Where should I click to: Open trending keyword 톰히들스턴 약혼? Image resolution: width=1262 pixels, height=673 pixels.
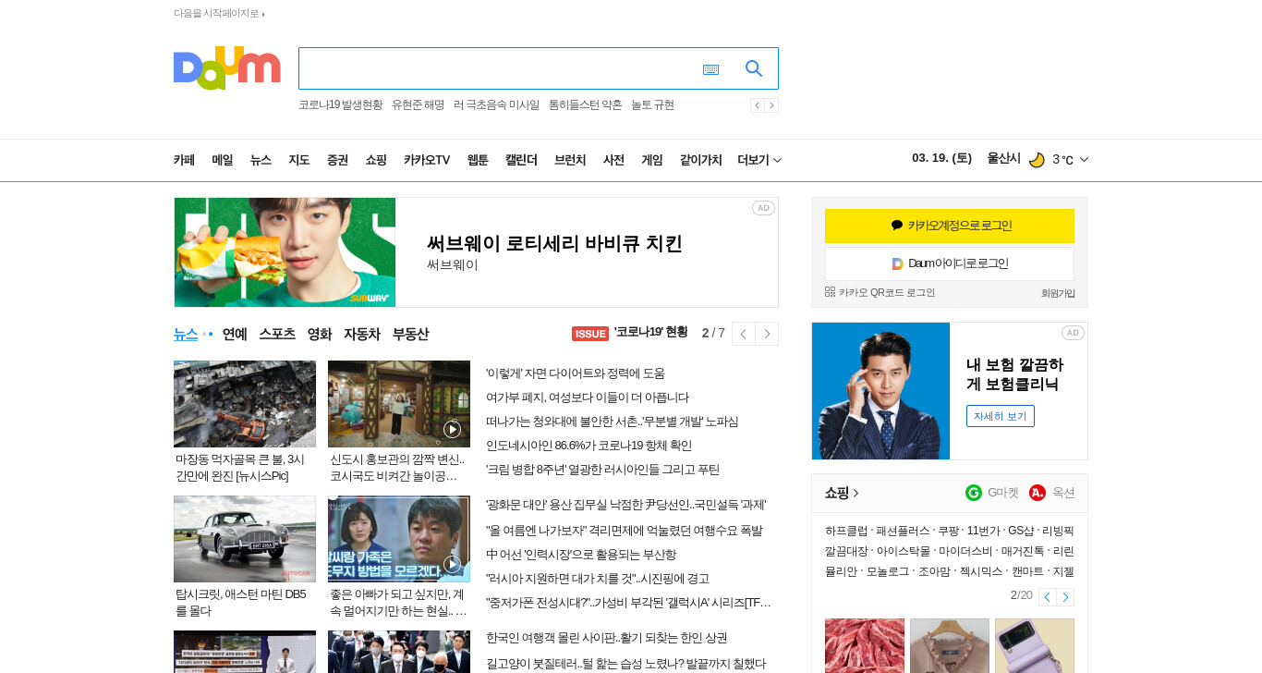click(586, 105)
